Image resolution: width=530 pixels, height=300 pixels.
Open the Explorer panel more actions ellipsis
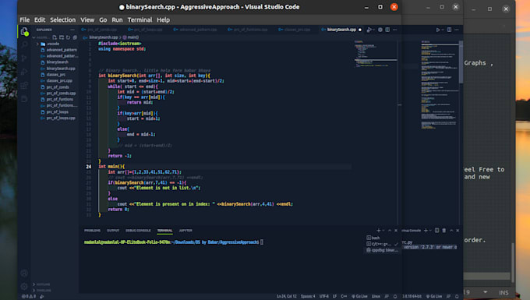(72, 30)
